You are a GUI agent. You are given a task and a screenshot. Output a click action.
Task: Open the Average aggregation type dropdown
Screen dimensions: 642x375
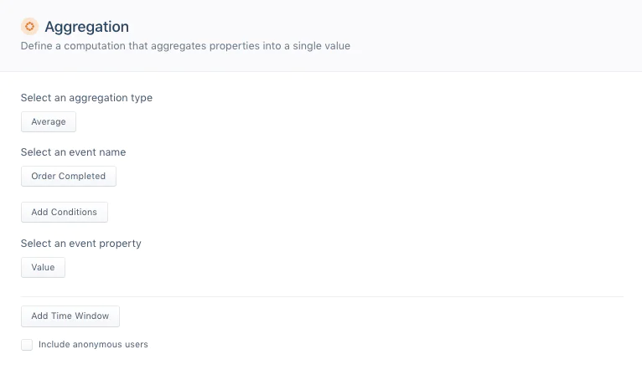[x=49, y=122]
